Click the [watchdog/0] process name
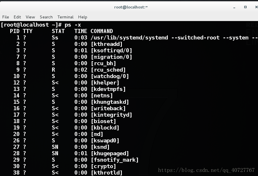Viewport: 258px width, 176px height. 110,76
